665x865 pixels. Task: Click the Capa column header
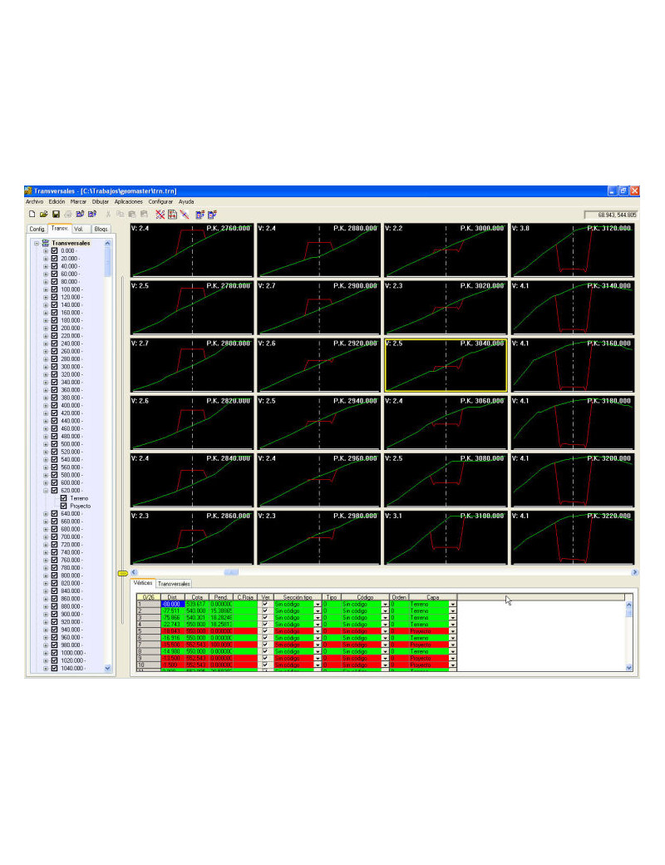tap(433, 597)
